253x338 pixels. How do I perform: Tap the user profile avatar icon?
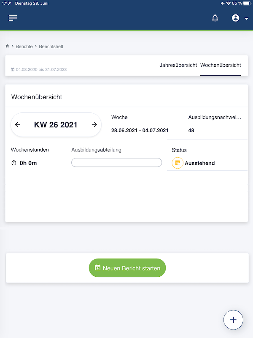[236, 18]
